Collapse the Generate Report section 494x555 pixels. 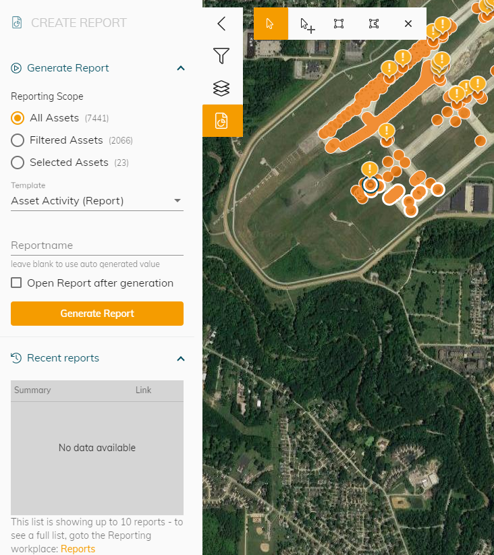(x=180, y=68)
